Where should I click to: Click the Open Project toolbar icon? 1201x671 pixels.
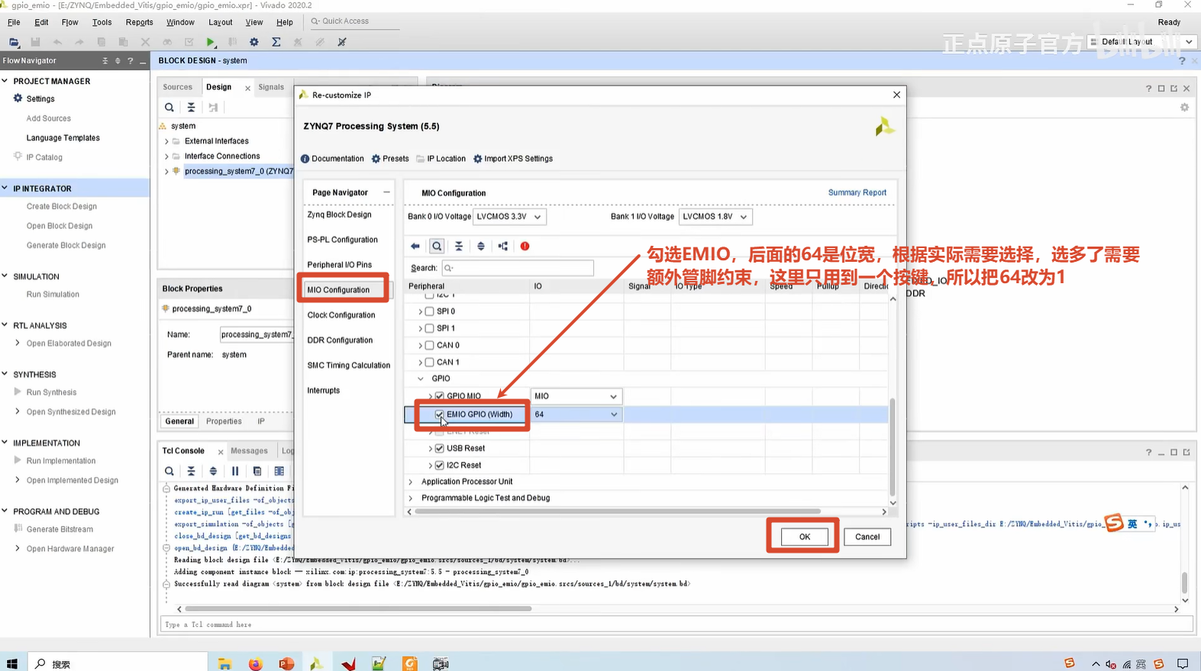14,42
